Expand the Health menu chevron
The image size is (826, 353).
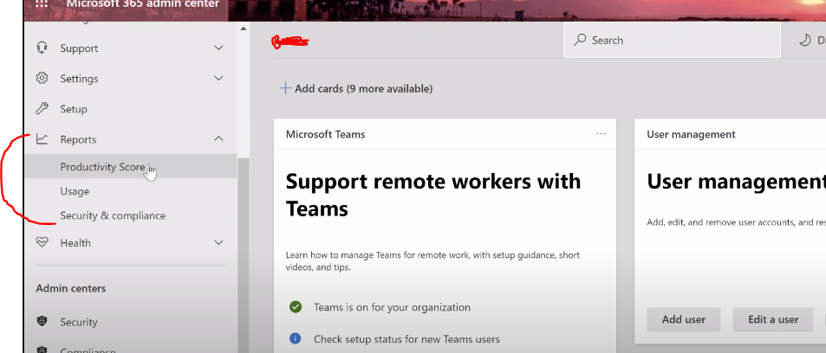click(218, 242)
